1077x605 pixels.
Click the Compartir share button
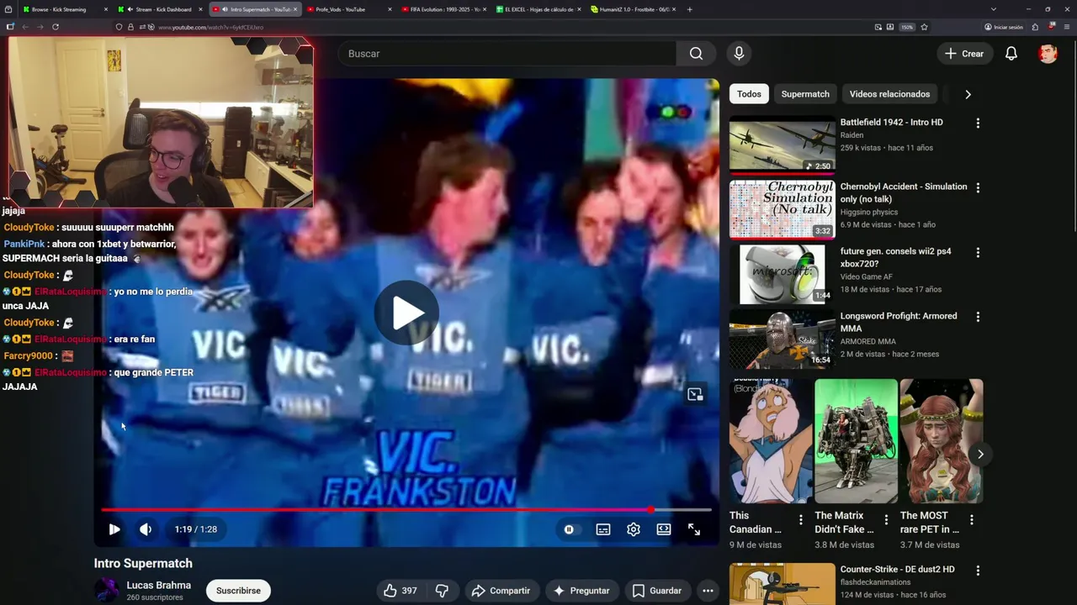coord(501,591)
